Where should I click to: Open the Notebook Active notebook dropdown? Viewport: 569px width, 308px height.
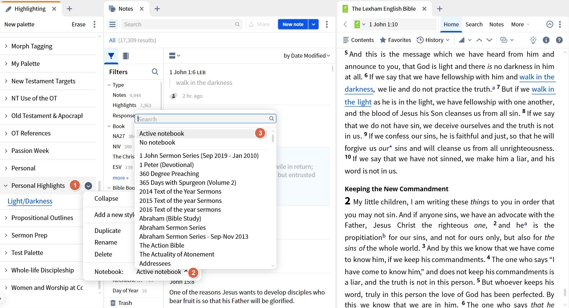(162, 272)
